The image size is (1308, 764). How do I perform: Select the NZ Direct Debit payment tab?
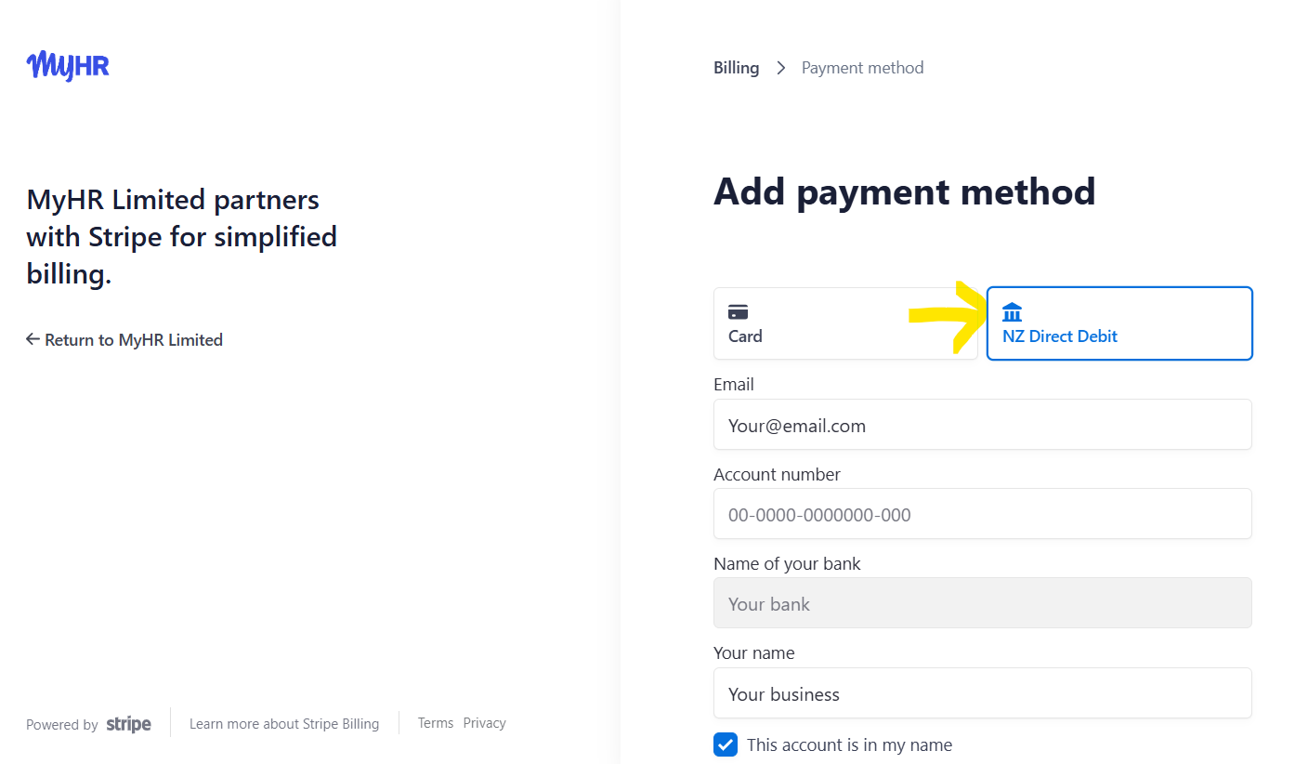[x=1118, y=323]
